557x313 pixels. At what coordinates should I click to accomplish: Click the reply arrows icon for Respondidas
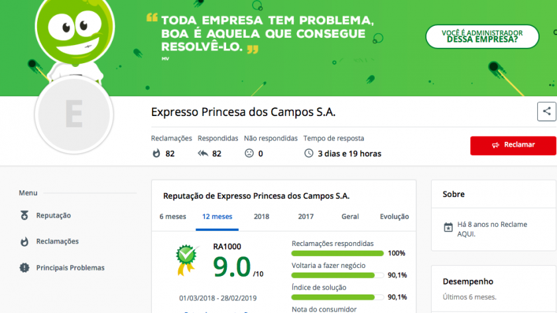point(203,153)
